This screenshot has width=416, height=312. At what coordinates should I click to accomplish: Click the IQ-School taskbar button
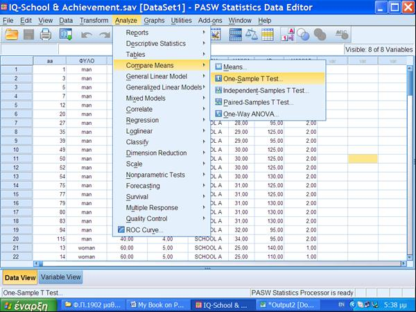[x=223, y=305]
